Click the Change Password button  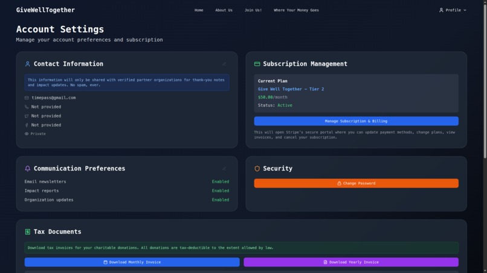tap(356, 183)
